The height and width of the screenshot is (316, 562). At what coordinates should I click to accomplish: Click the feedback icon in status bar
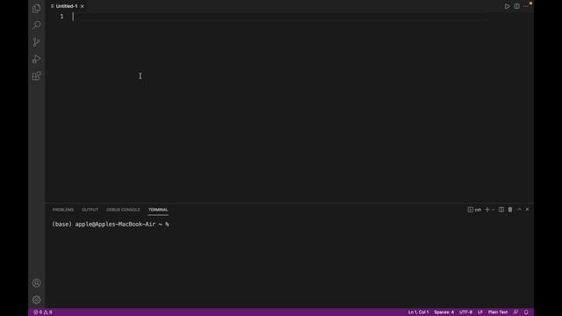pyautogui.click(x=515, y=312)
